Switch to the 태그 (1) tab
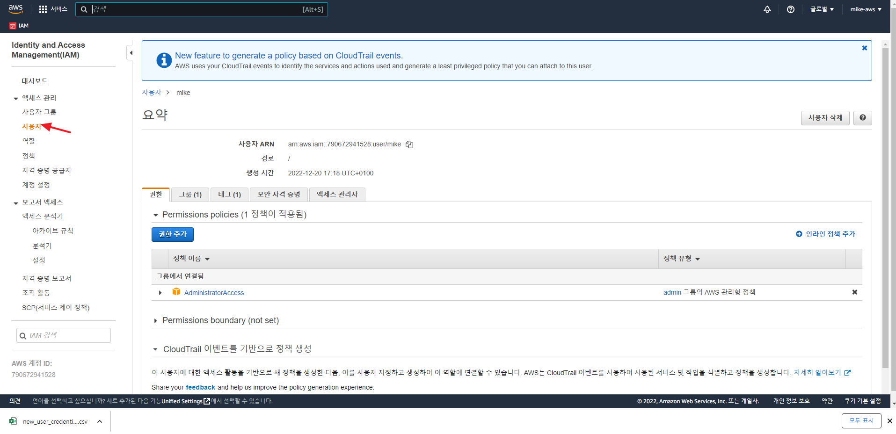 point(229,195)
